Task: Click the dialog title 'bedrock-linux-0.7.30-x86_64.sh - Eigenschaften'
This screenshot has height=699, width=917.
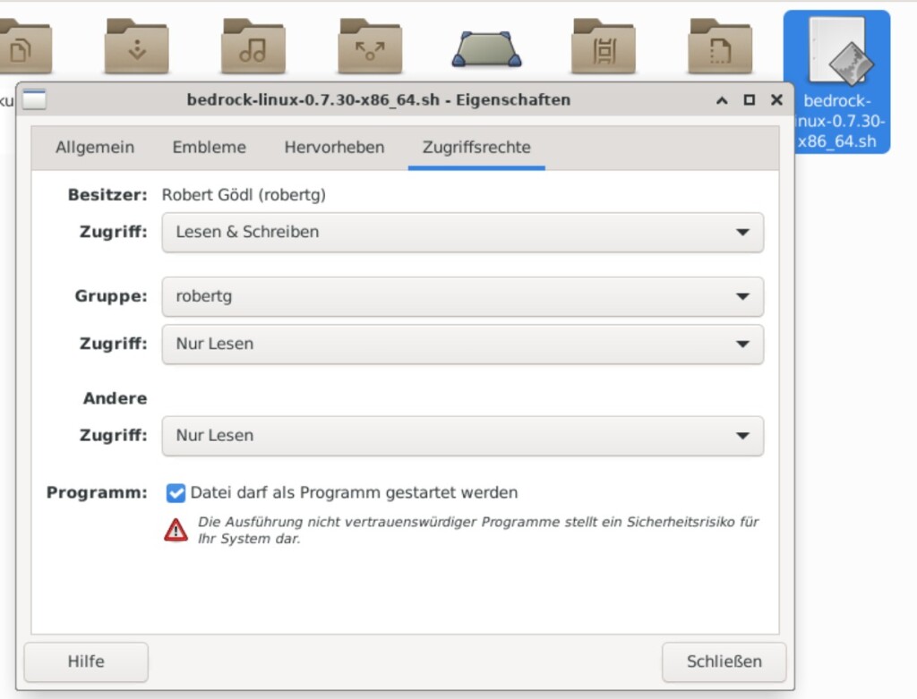Action: coord(379,100)
